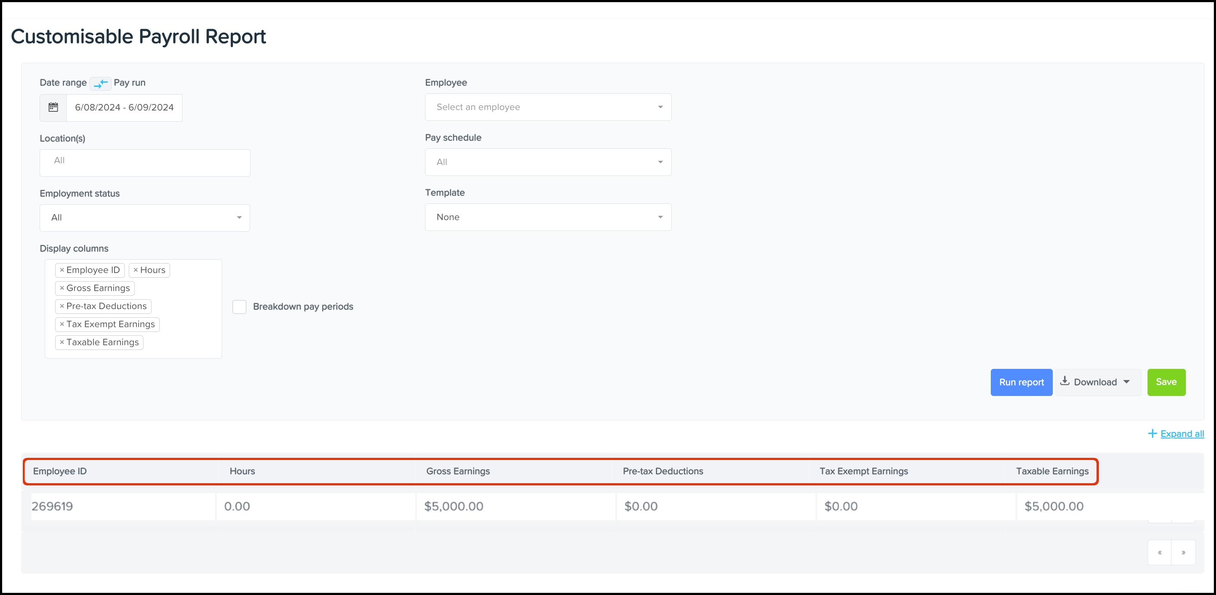Viewport: 1216px width, 595px height.
Task: Open the calendar date picker icon
Action: click(53, 107)
